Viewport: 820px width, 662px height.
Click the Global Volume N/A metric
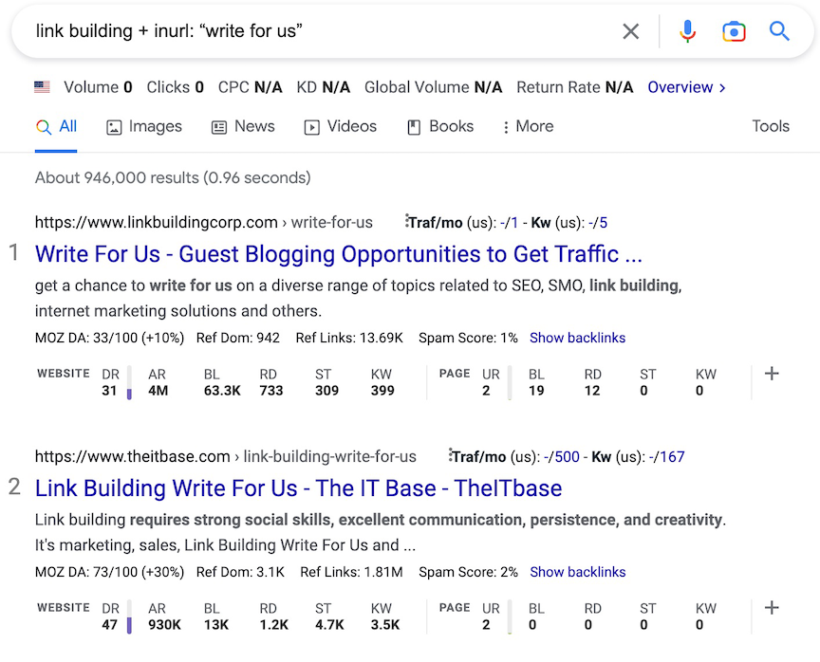pyautogui.click(x=433, y=87)
